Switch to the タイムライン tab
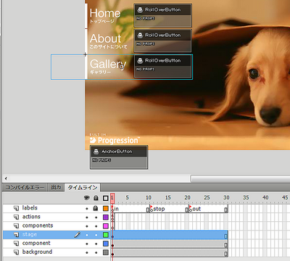The width and height of the screenshot is (290, 261). click(x=83, y=188)
